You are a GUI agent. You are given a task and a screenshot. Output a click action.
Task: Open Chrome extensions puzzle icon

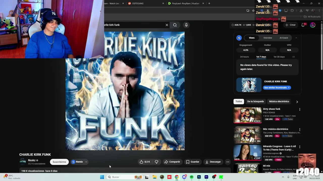pos(292,11)
